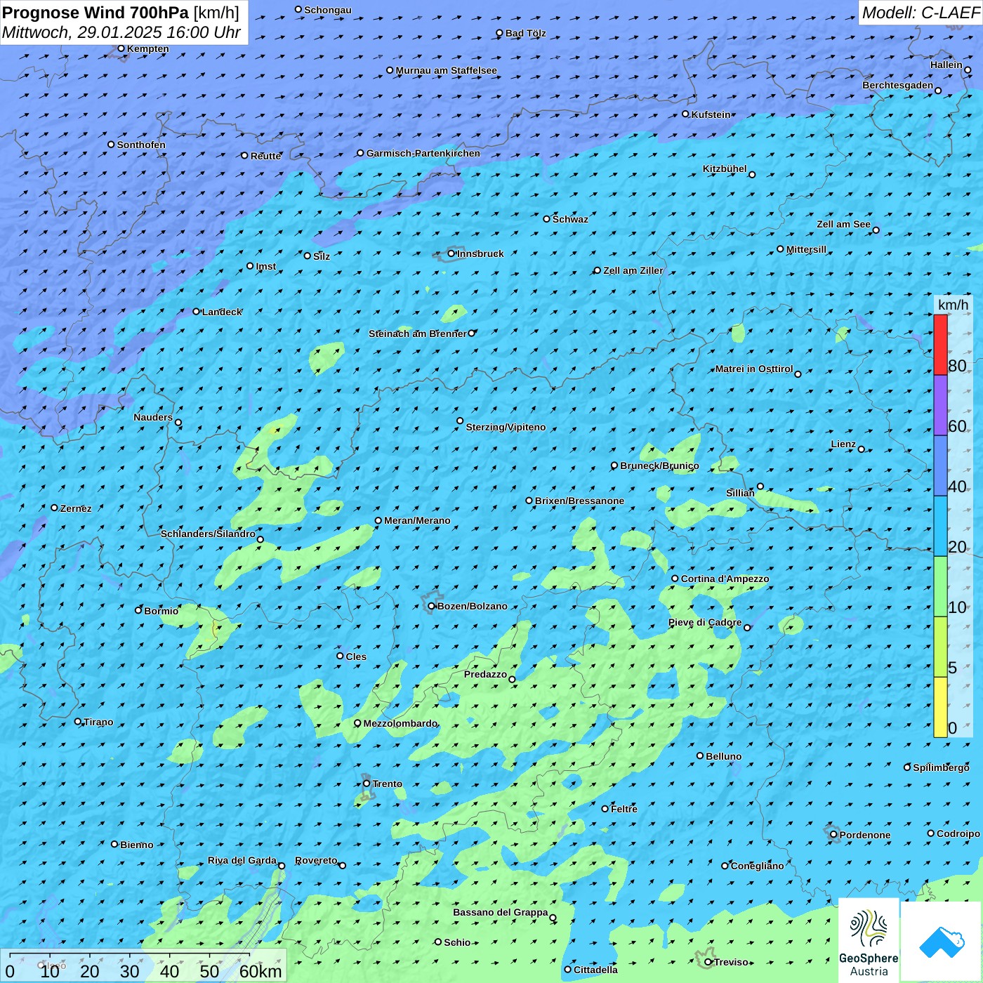Image resolution: width=983 pixels, height=983 pixels.
Task: Click the date 'Mittwoch, 29.01.2025 16:00 Uhr'
Action: [x=121, y=32]
